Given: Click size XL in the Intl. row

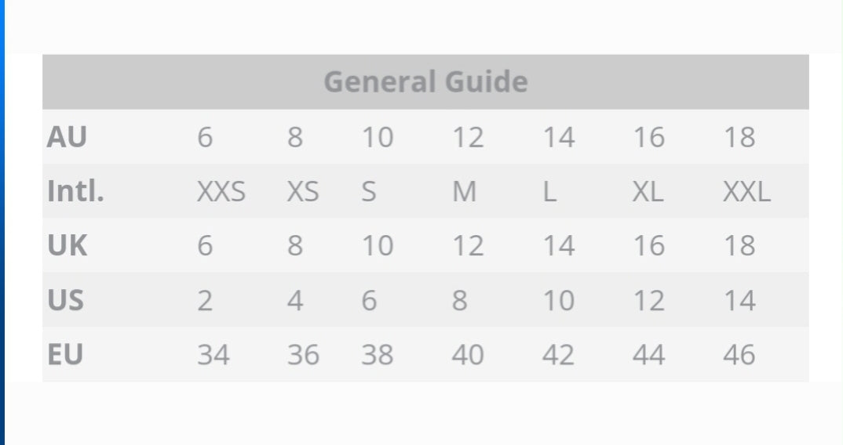Looking at the screenshot, I should 648,192.
